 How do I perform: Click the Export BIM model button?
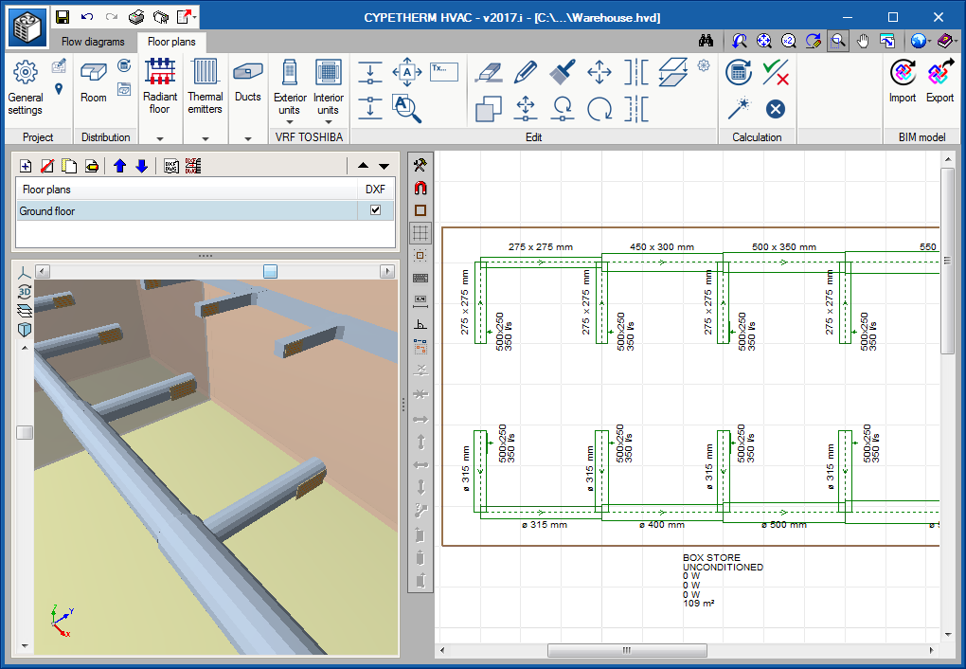(939, 81)
